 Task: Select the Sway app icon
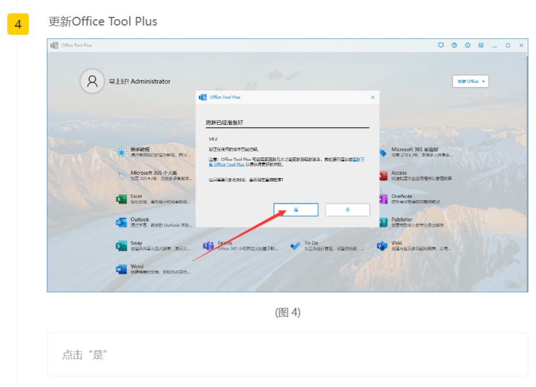[121, 246]
